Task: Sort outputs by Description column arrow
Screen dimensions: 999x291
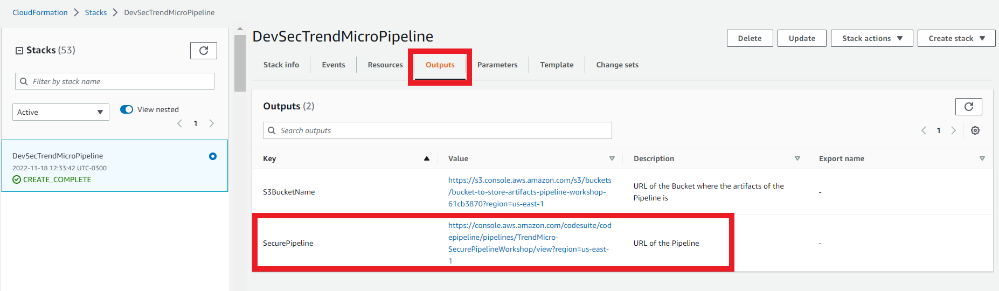Action: coord(797,158)
